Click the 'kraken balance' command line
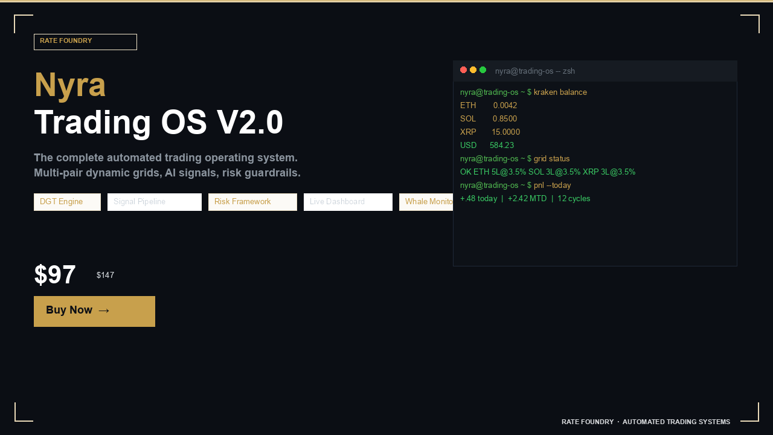 tap(524, 92)
